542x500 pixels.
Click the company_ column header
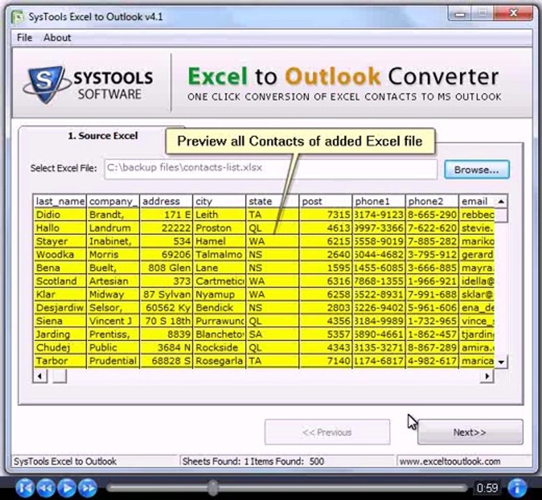point(113,201)
